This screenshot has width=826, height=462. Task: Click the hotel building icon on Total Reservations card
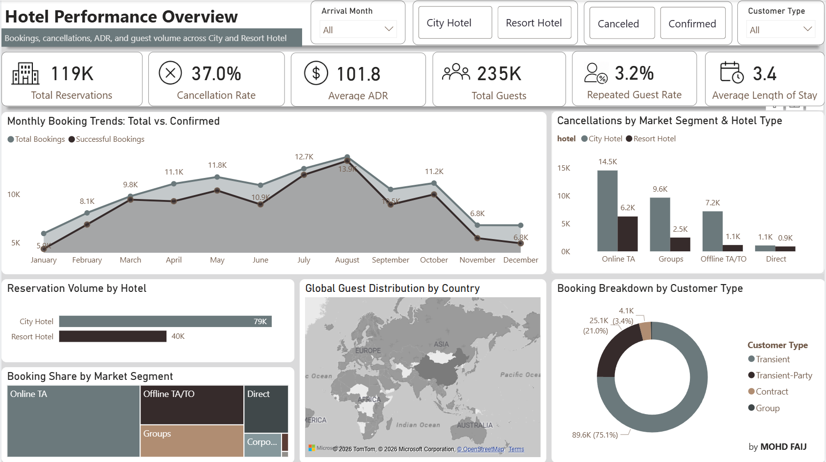coord(25,74)
